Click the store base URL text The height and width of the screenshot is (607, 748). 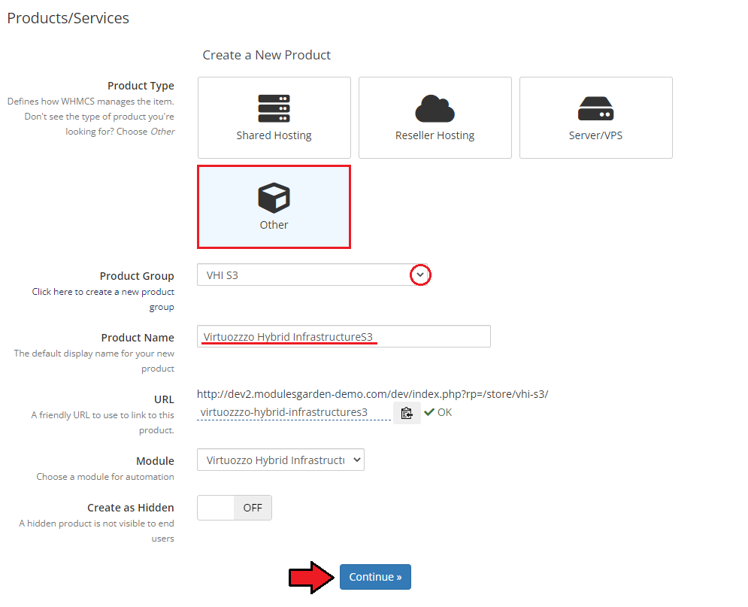click(x=373, y=394)
